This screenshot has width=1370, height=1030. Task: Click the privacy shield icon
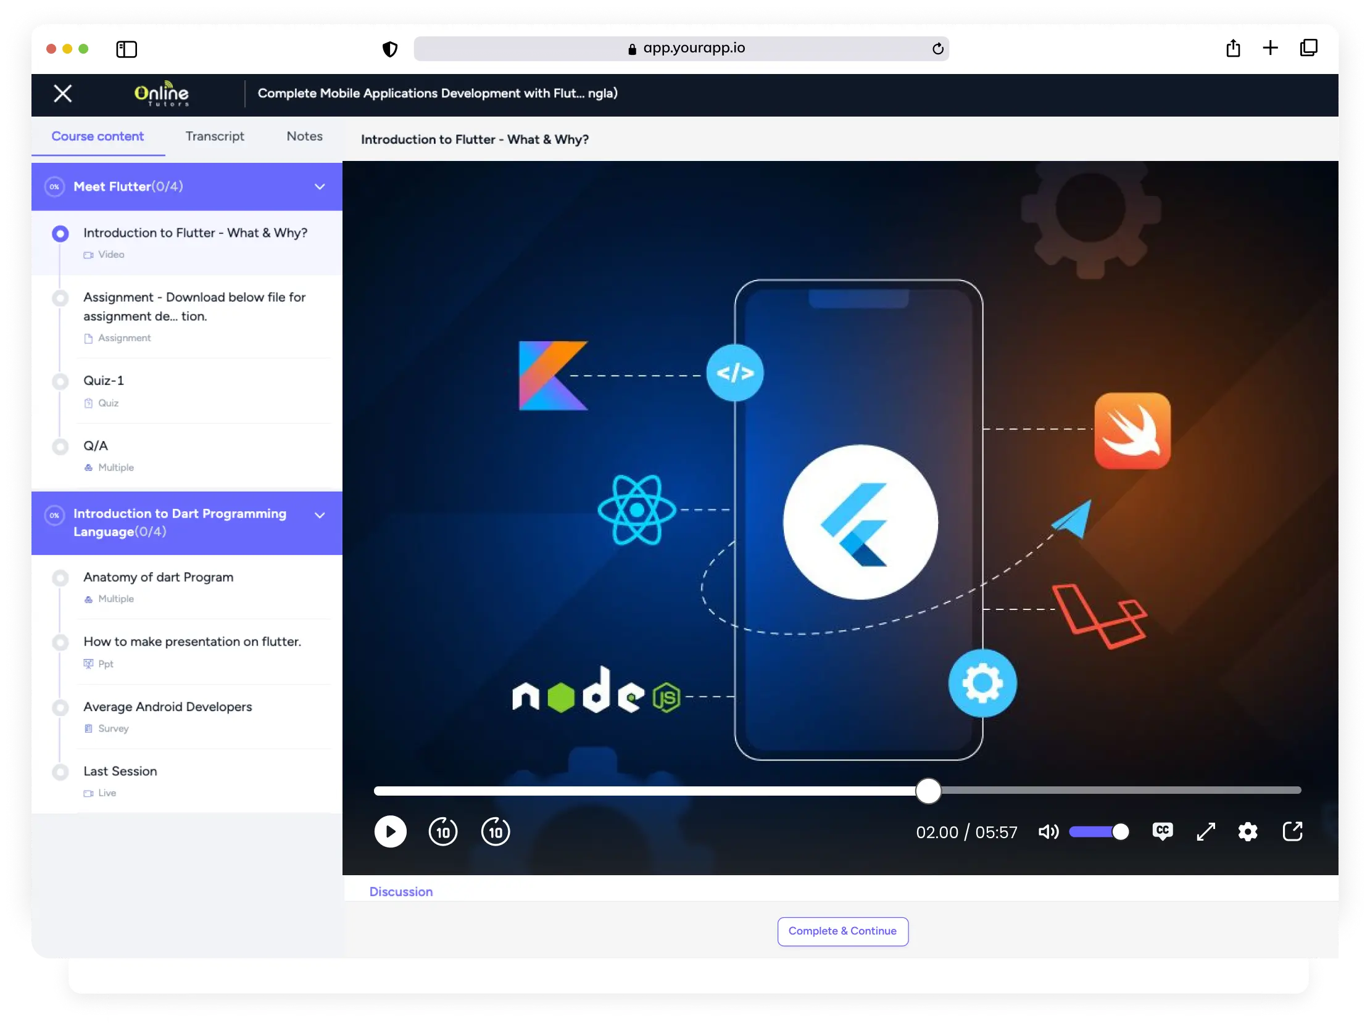tap(389, 49)
